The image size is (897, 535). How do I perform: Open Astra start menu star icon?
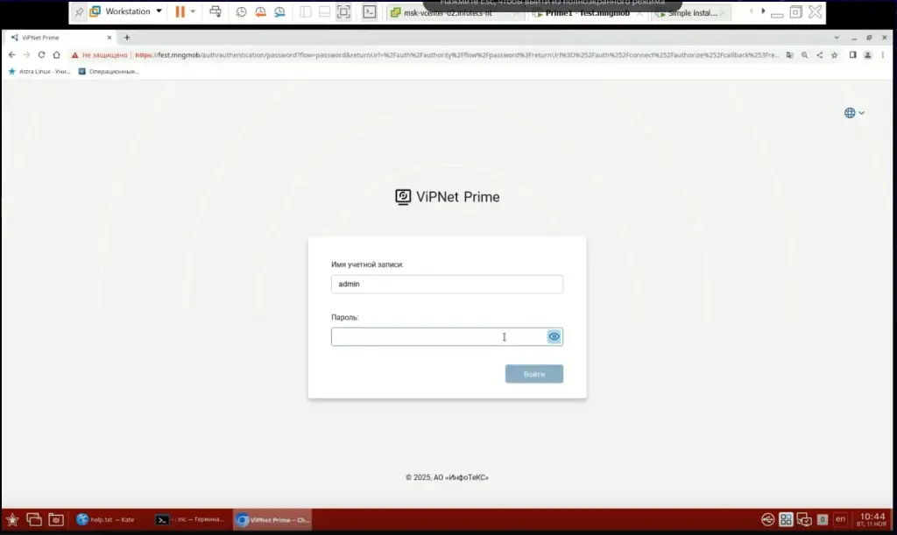12,519
